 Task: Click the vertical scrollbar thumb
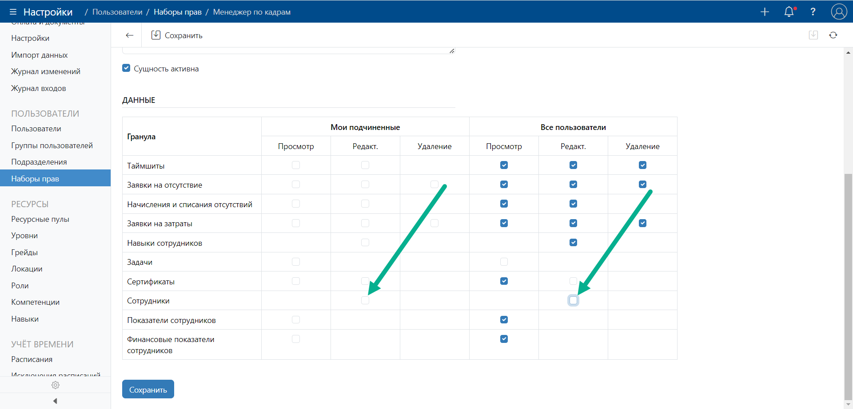point(848,287)
